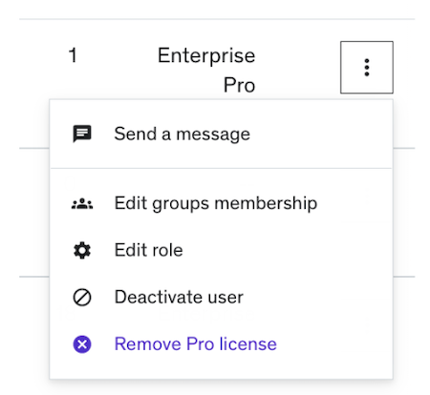Click the chat bubble message icon
This screenshot has width=430, height=395.
[x=82, y=134]
